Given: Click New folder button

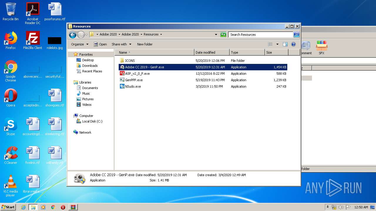Looking at the screenshot, I should click(145, 44).
